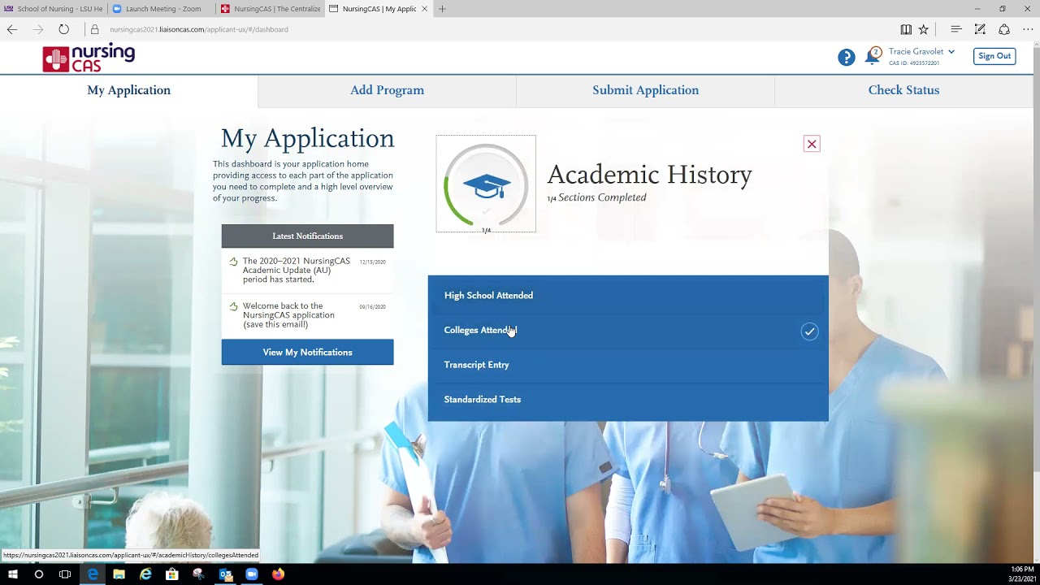Screen dimensions: 1040x585
Task: Expand the Tracie Gravolet account dropdown
Action: pyautogui.click(x=921, y=52)
